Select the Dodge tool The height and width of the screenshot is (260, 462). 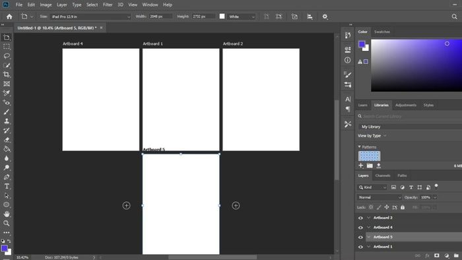point(7,168)
